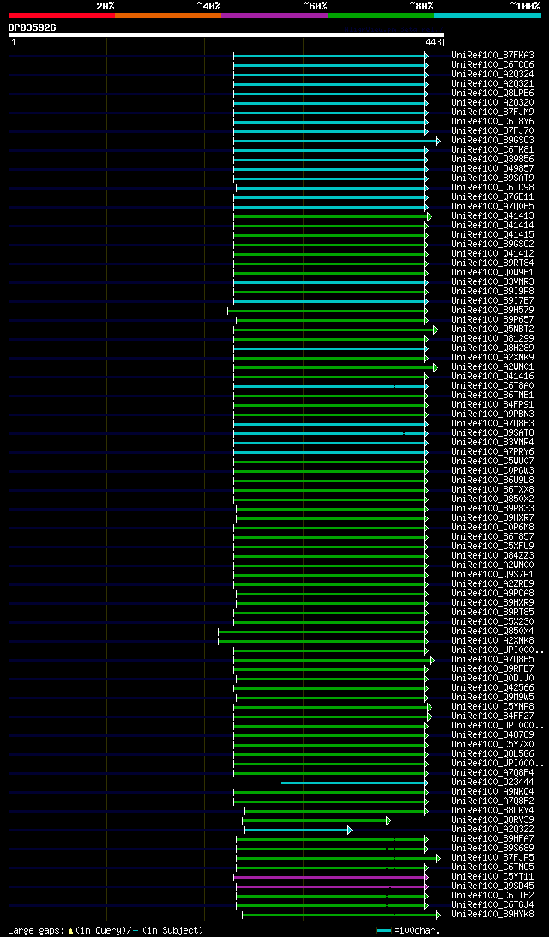Select label UniRef100_Q8H289
549x937 pixels.
[x=493, y=348]
